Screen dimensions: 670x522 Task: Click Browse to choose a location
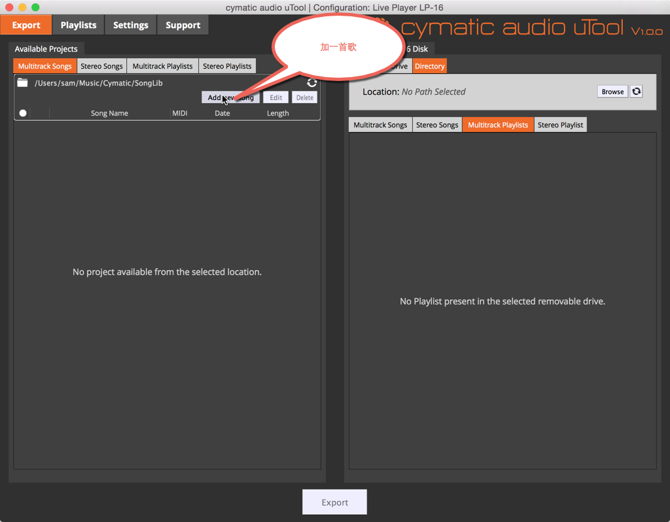[612, 91]
